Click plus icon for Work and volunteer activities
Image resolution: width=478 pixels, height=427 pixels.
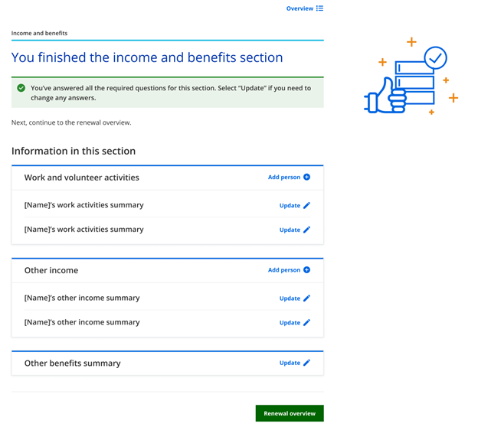307,178
